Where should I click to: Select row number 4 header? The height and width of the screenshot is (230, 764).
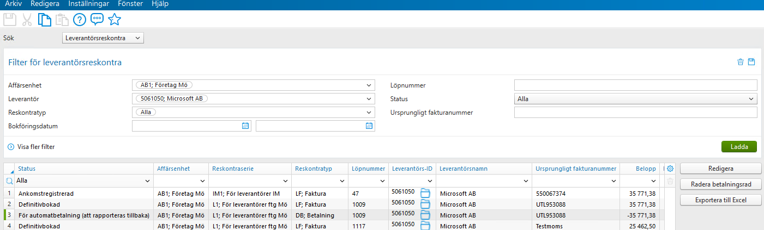9,225
